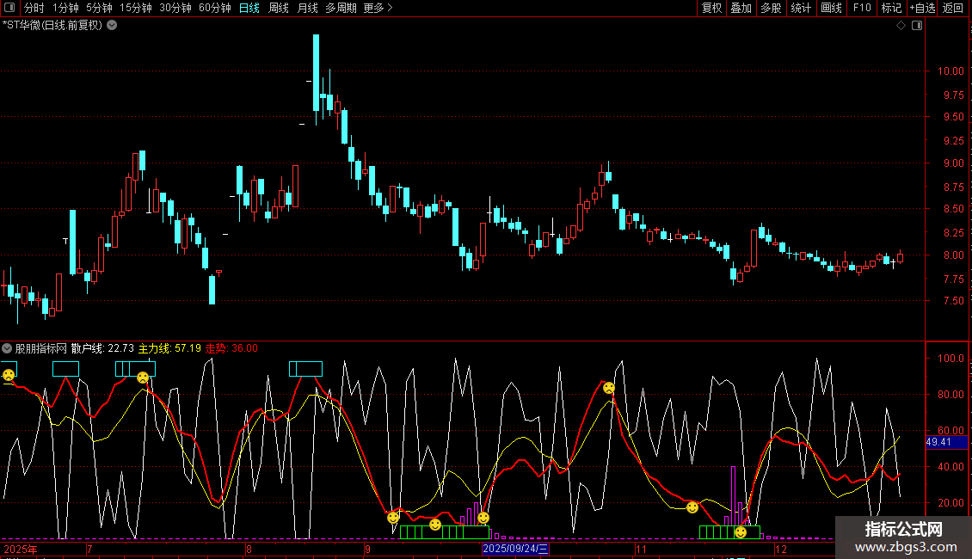The height and width of the screenshot is (559, 972).
Task: Click the 2025/09/24/三 date marker
Action: pyautogui.click(x=515, y=549)
